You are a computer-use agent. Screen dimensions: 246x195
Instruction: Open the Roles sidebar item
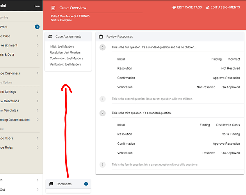click(x=20, y=147)
